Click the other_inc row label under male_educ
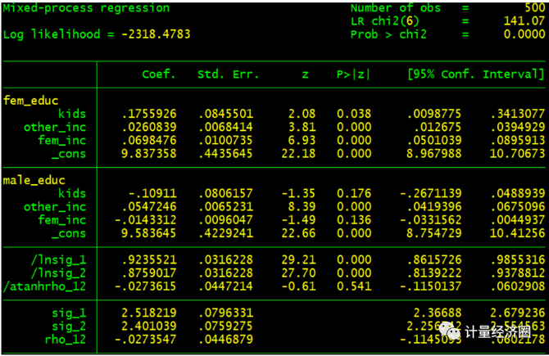This screenshot has height=356, width=549. (x=55, y=207)
